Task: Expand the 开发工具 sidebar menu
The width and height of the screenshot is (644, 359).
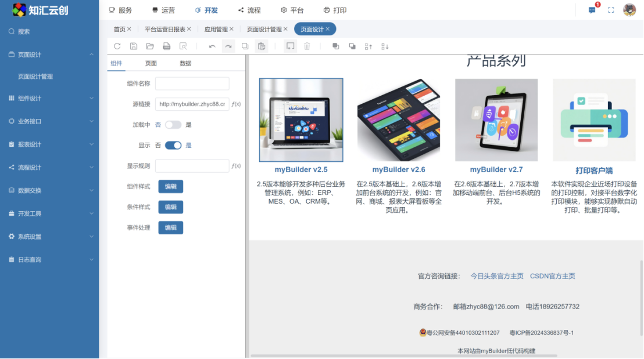Action: [x=49, y=213]
